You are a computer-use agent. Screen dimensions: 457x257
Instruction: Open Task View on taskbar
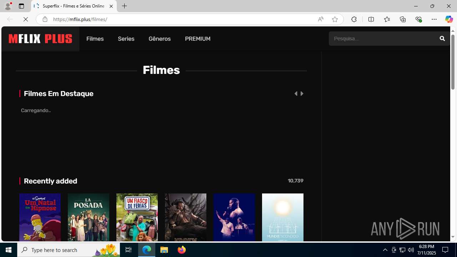(129, 250)
